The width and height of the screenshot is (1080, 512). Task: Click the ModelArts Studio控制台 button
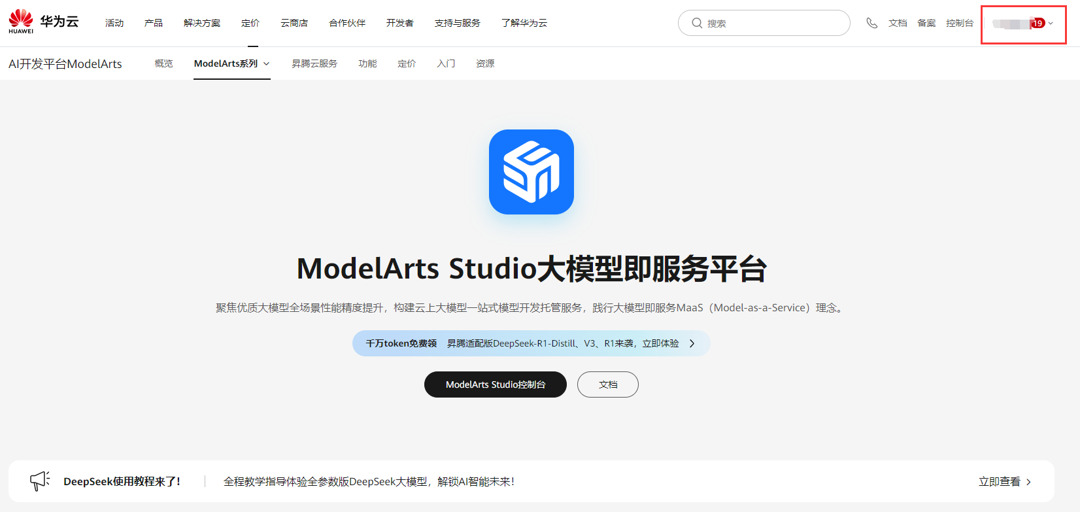click(496, 384)
